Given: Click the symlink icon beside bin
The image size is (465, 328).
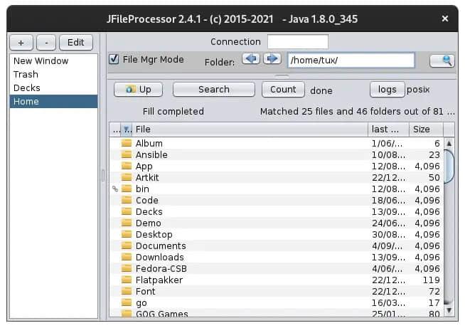Looking at the screenshot, I should [114, 189].
